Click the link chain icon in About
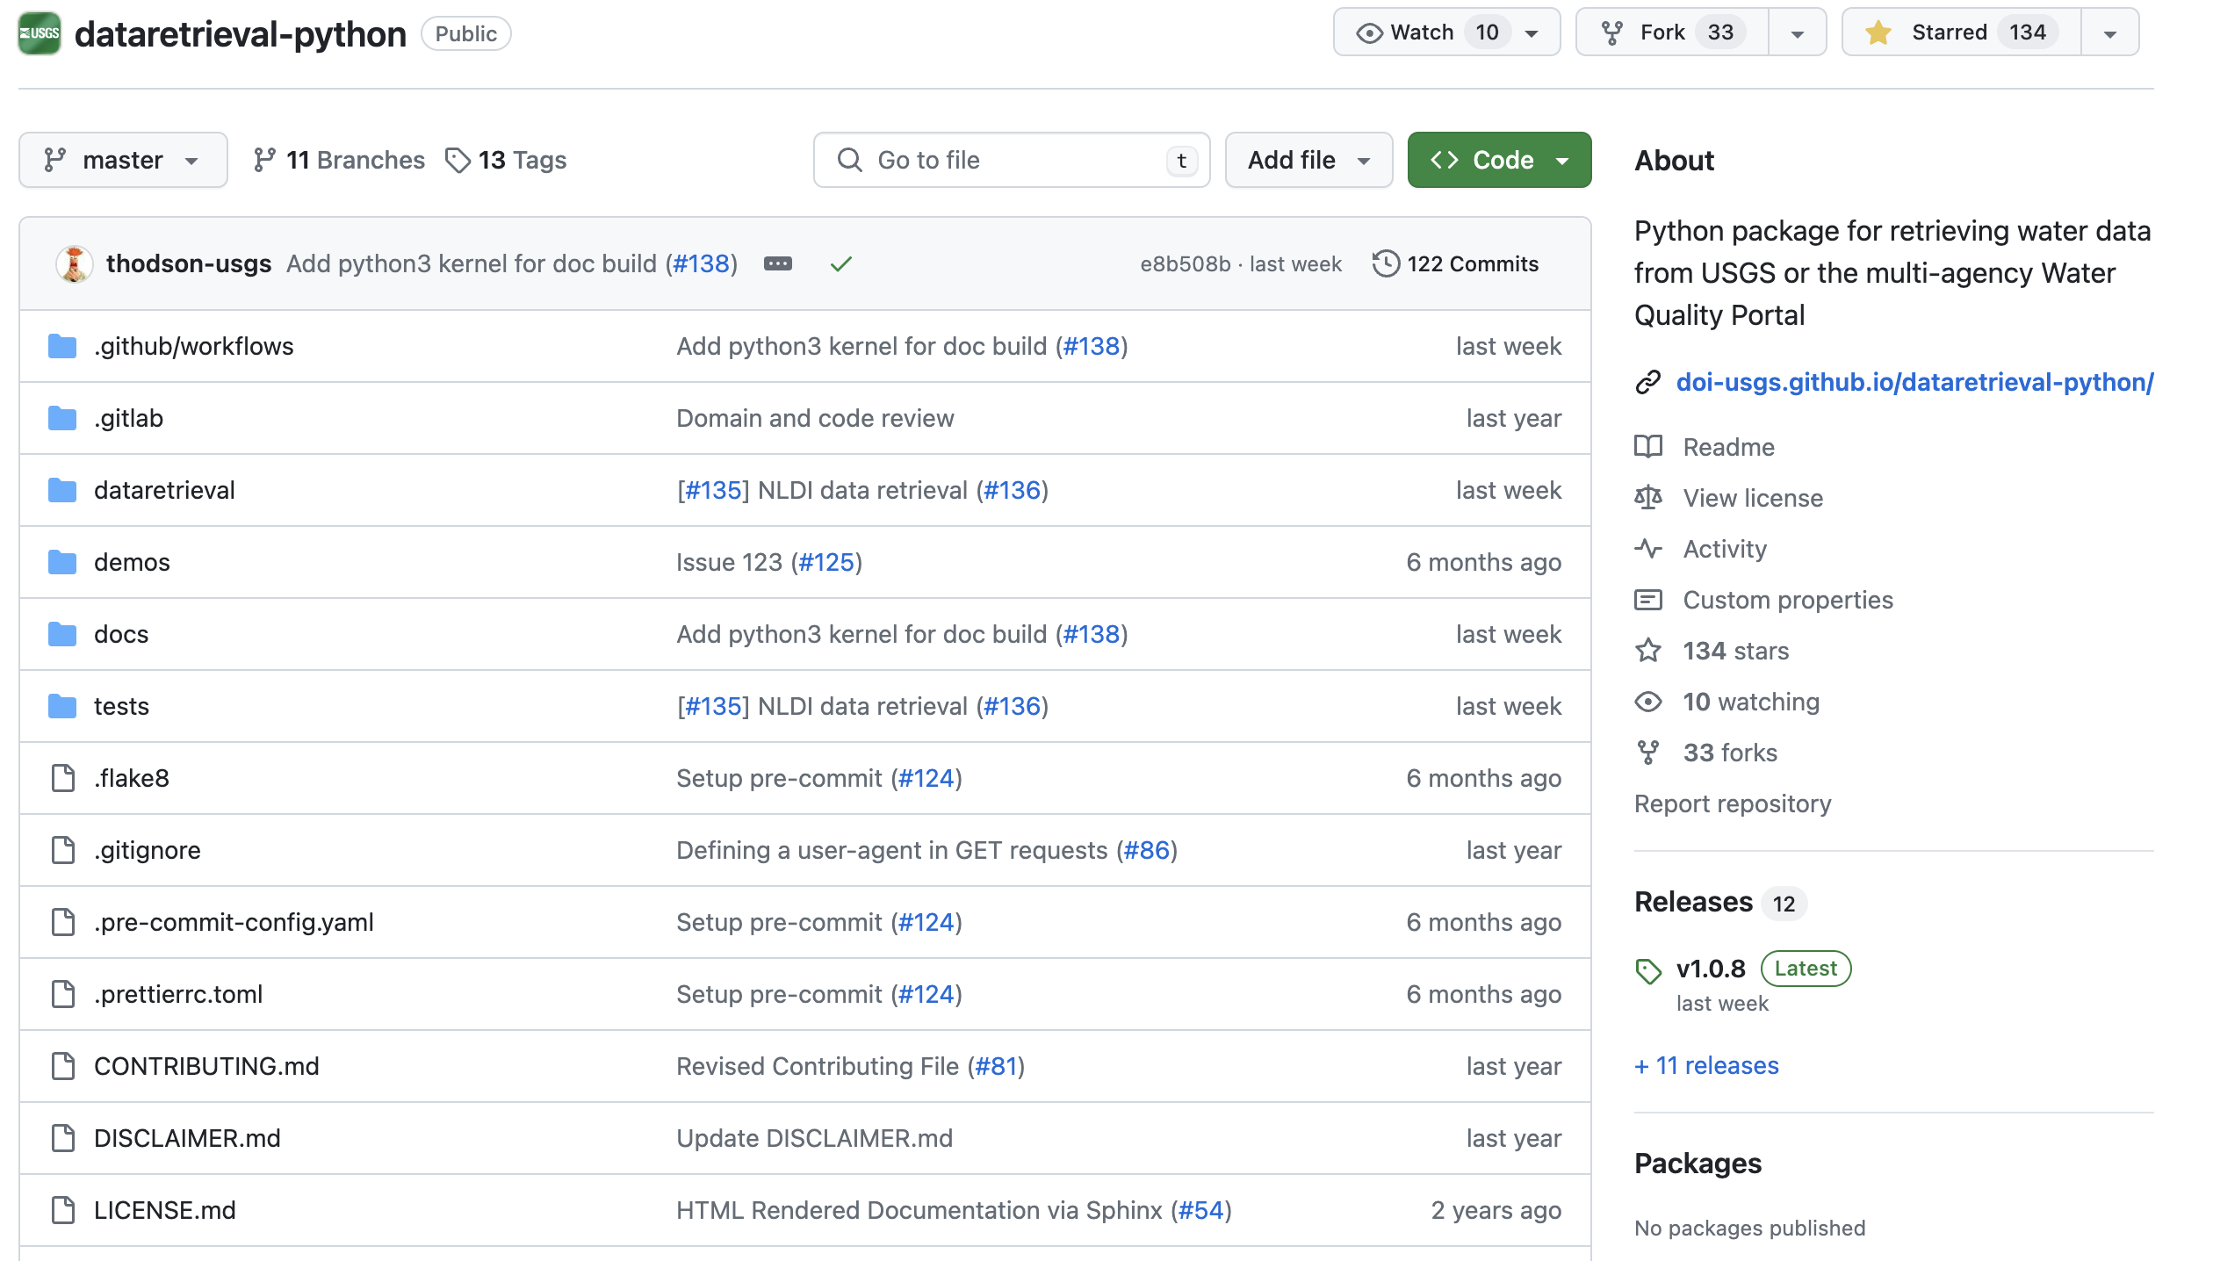Viewport: 2213px width, 1261px height. [x=1648, y=382]
